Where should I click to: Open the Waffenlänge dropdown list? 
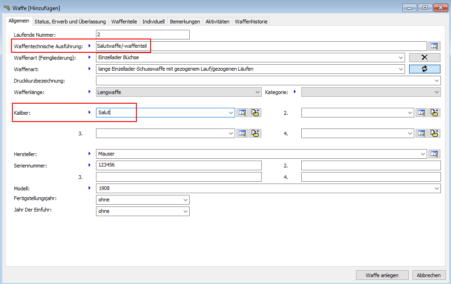(x=257, y=92)
